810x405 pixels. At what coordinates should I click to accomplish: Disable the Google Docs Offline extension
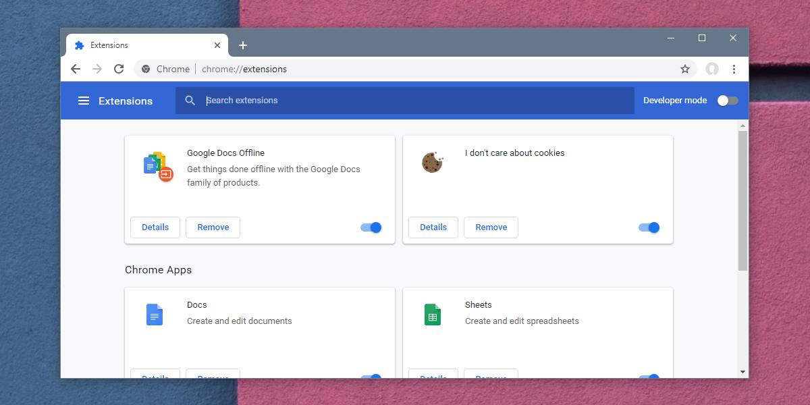point(370,227)
